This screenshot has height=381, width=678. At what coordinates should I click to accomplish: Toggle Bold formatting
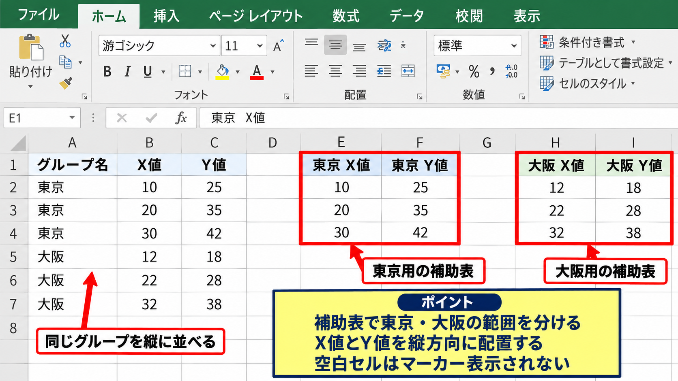pyautogui.click(x=107, y=72)
